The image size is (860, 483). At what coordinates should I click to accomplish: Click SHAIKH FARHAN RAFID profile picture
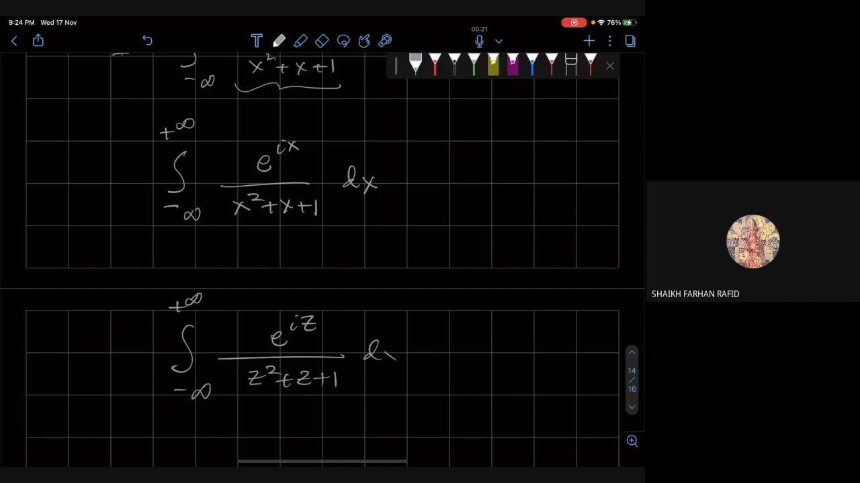click(x=752, y=241)
